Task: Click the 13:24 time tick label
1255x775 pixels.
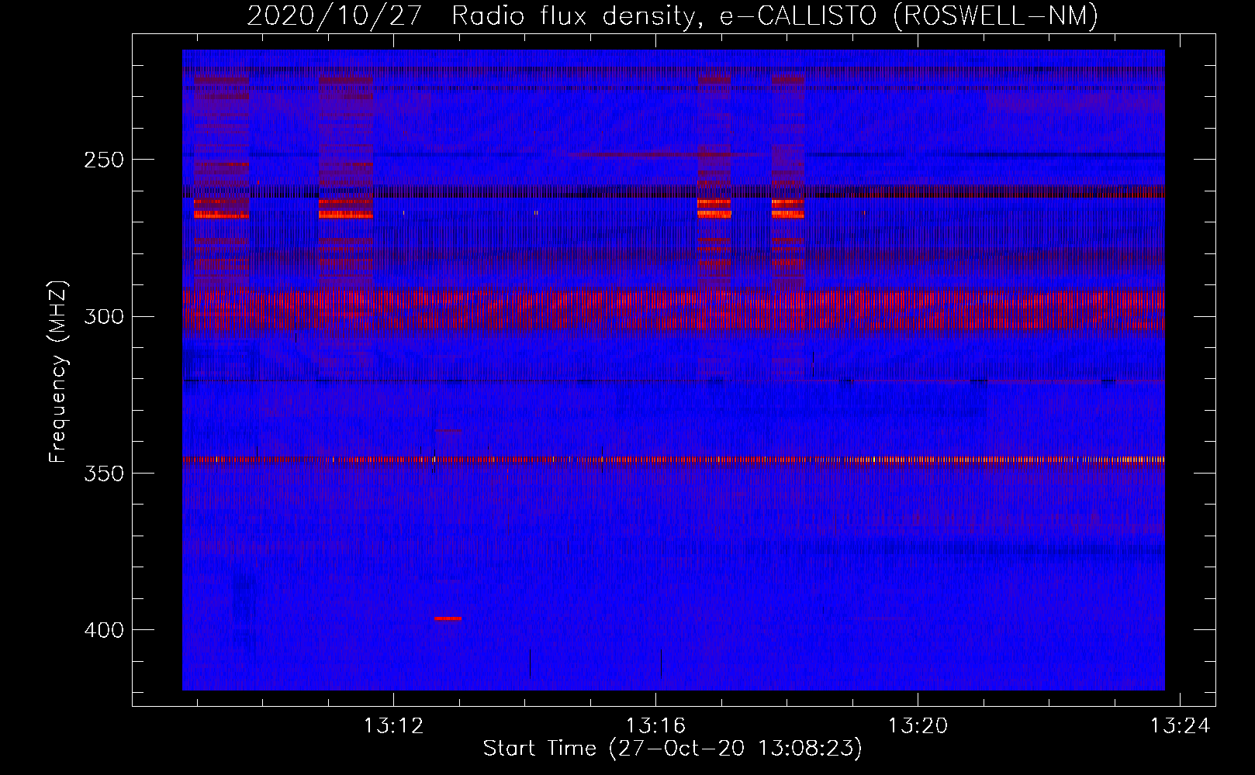Action: 1180,726
